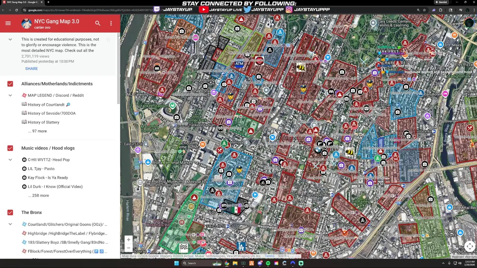Click the Food Bazaar shopping pin
Viewport: 477px width, 268px height.
(x=272, y=138)
